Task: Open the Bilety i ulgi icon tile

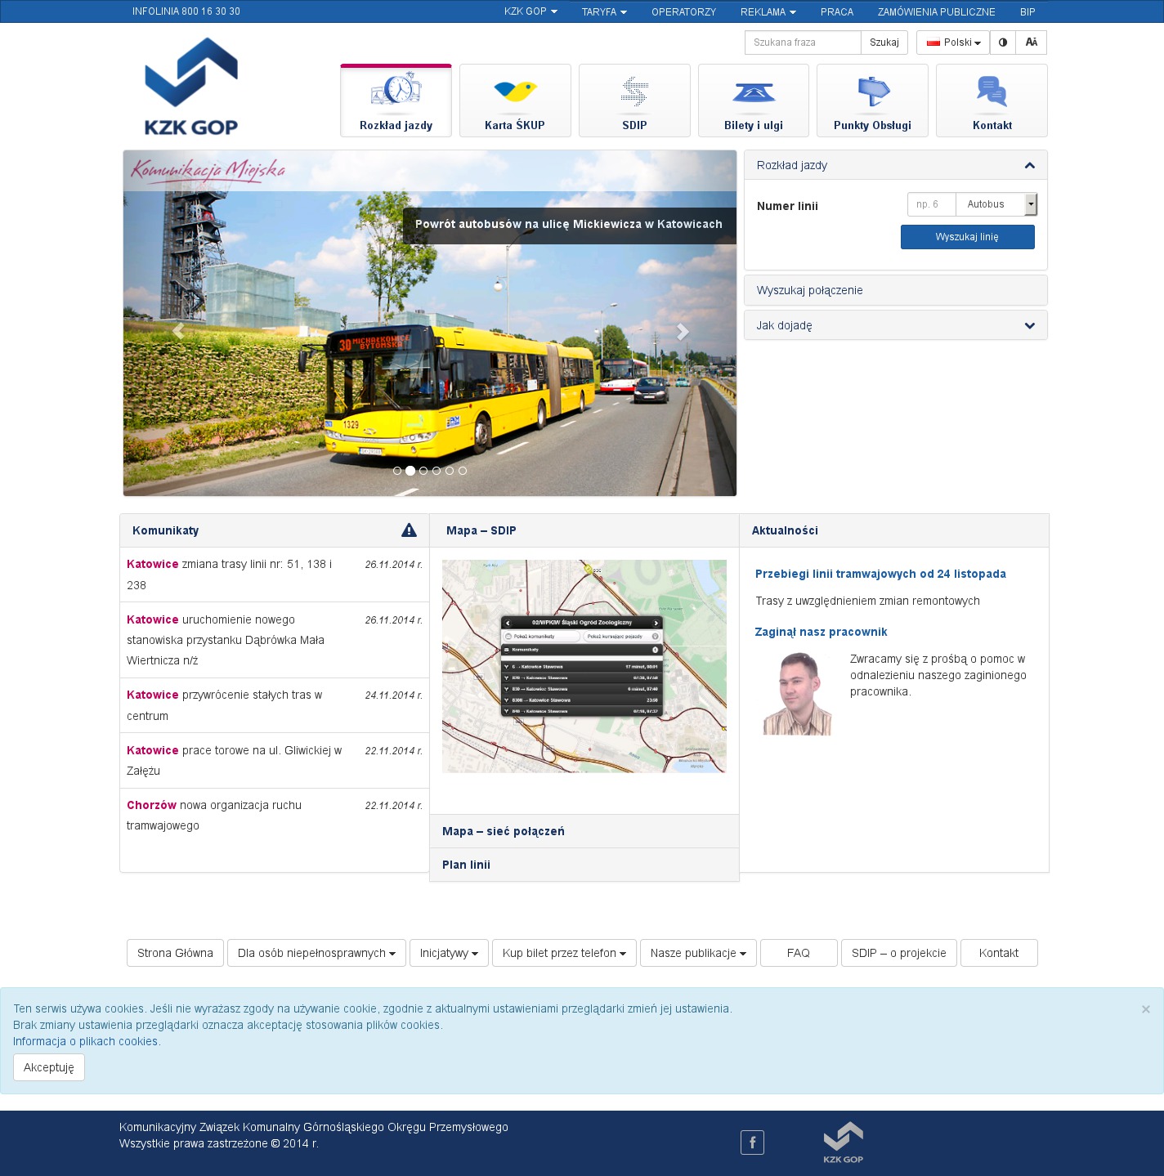Action: (753, 92)
